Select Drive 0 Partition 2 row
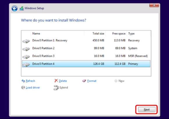The height and width of the screenshot is (119, 169). pos(86,48)
